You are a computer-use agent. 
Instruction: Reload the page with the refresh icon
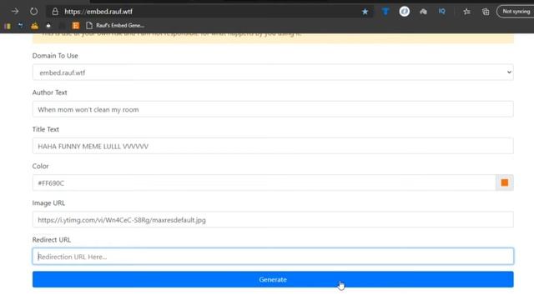coord(33,11)
